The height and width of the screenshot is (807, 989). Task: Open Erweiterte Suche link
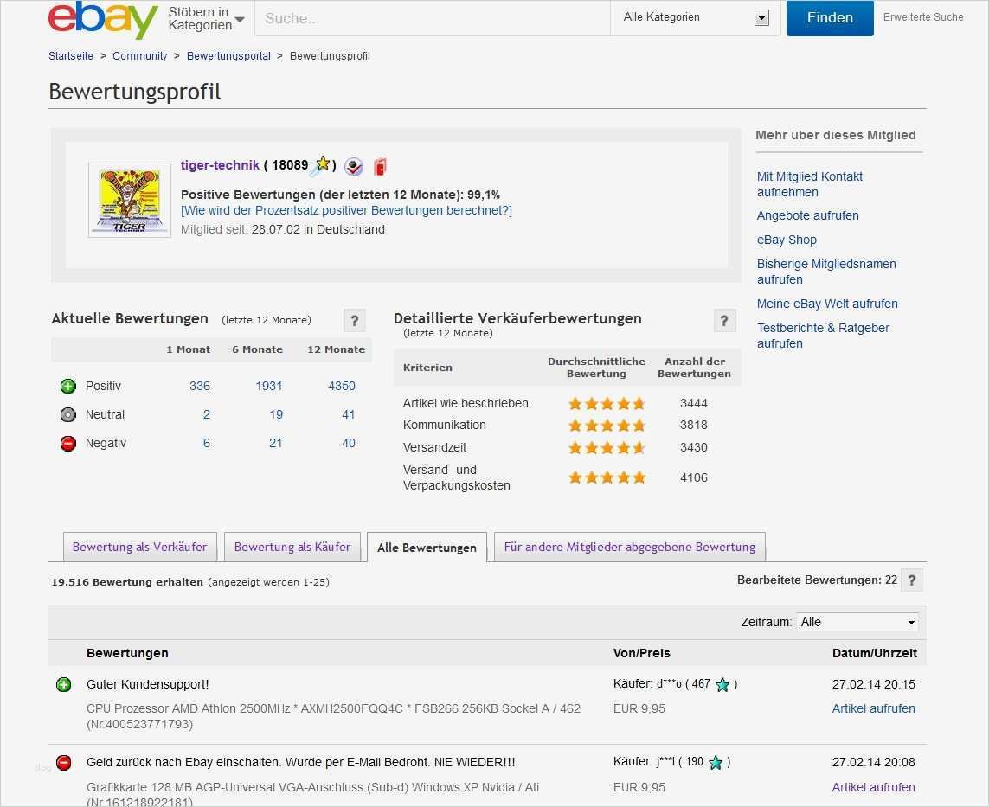(922, 17)
